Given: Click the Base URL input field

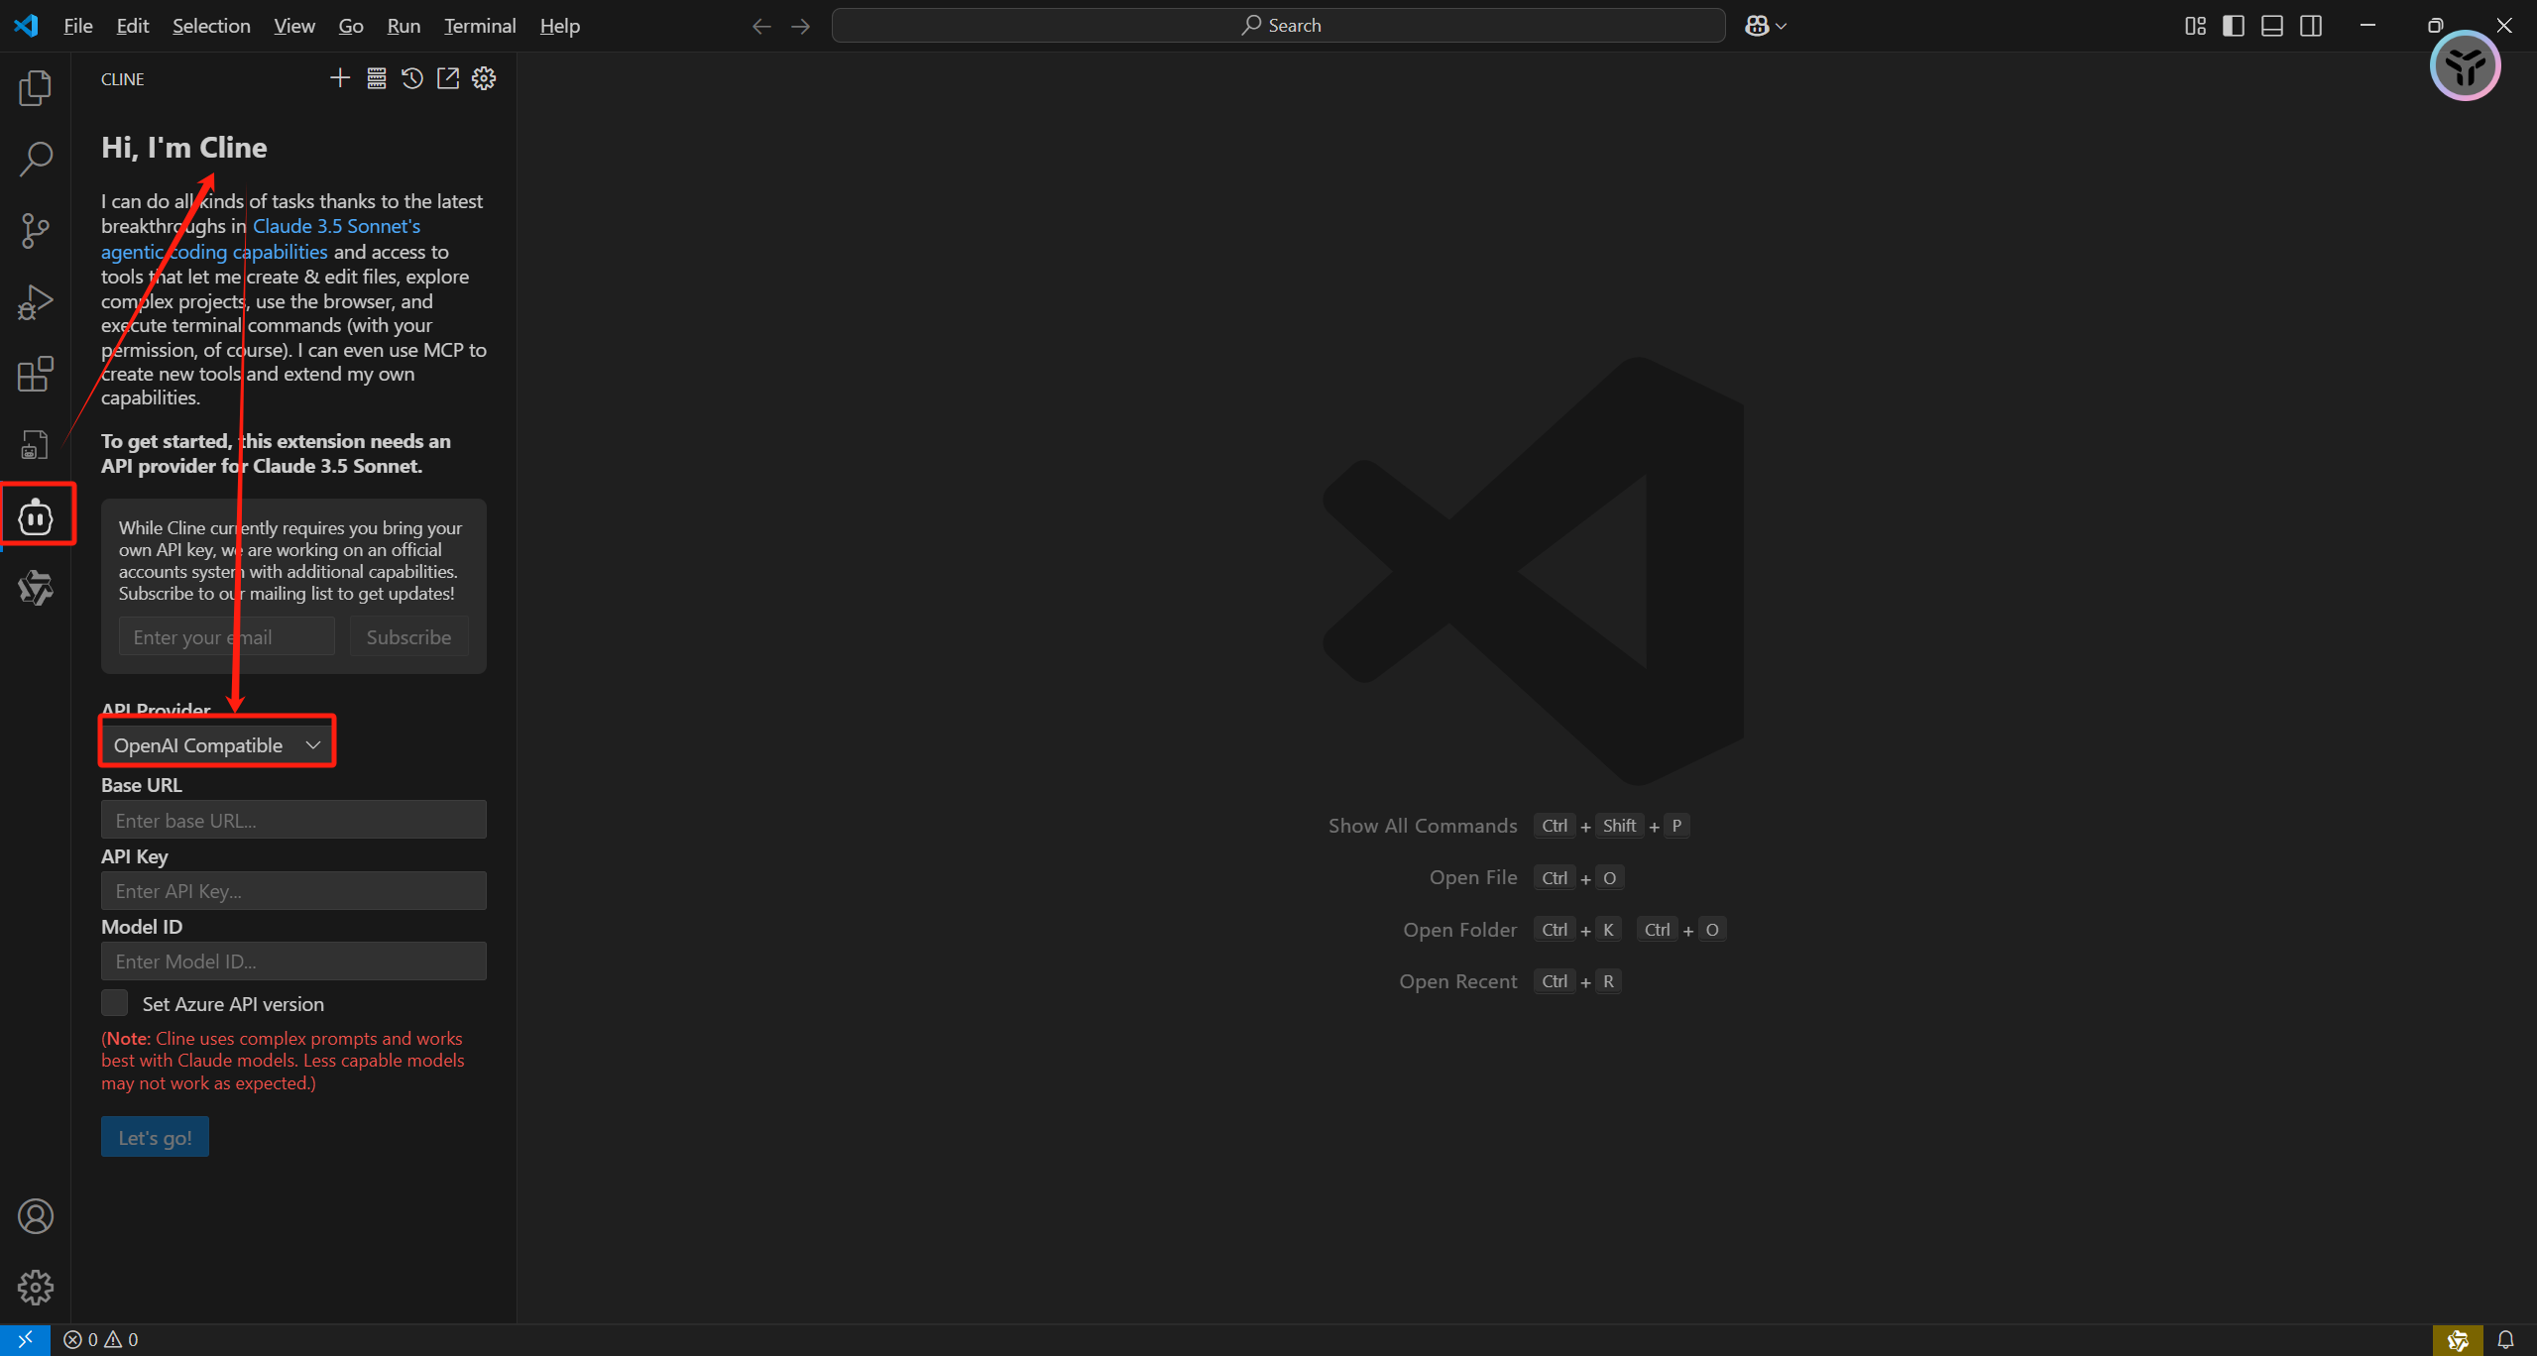Looking at the screenshot, I should tap(293, 820).
